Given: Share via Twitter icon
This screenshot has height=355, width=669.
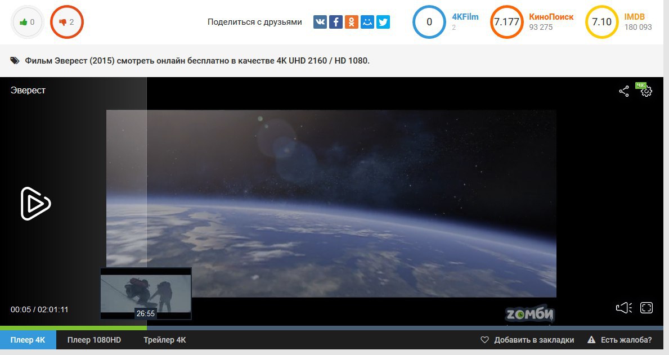Looking at the screenshot, I should click(x=383, y=22).
